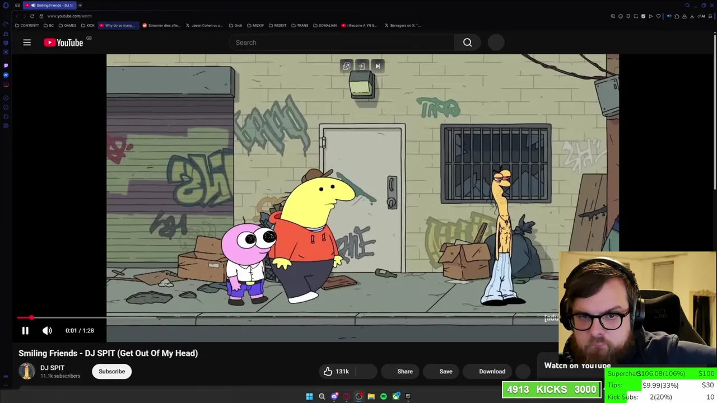Like the video with 131k thumbs up
This screenshot has height=403, width=717.
click(336, 371)
